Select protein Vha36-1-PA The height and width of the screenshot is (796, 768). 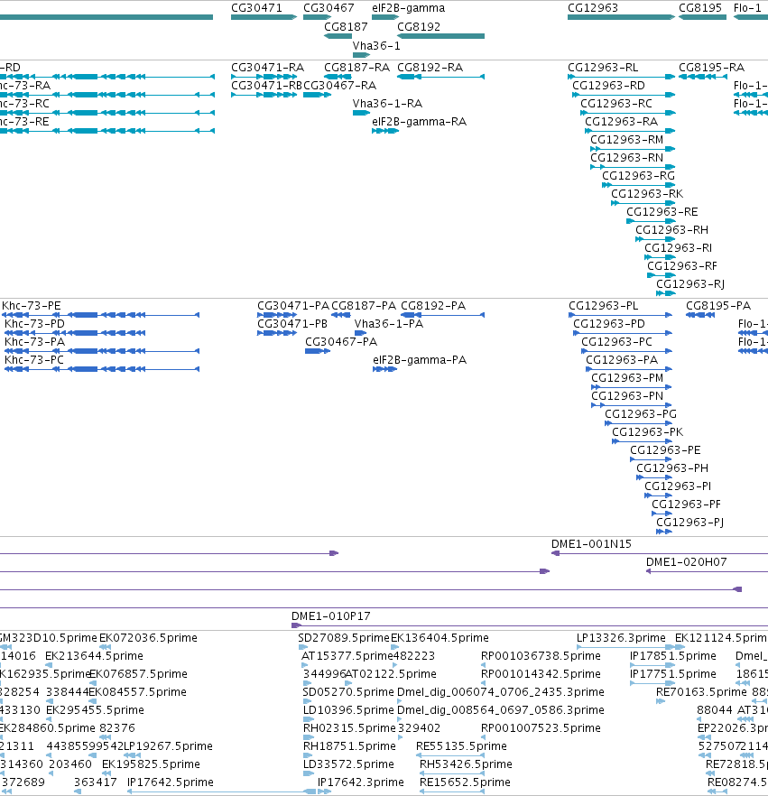(389, 324)
